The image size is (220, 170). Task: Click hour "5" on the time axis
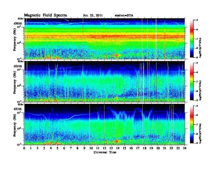click(x=57, y=148)
